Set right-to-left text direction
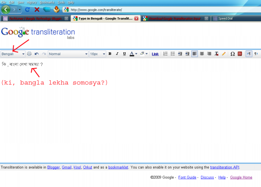This screenshot has height=187, width=261. tap(256, 54)
